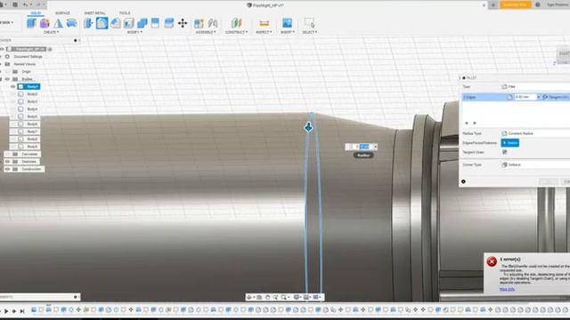This screenshot has width=570, height=320.
Task: Click the radius value field in the Fillet dialog
Action: point(525,97)
